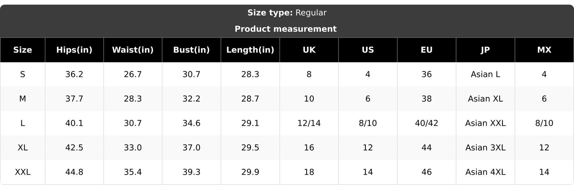Click the 33.0 waist measurement cell

133,148
